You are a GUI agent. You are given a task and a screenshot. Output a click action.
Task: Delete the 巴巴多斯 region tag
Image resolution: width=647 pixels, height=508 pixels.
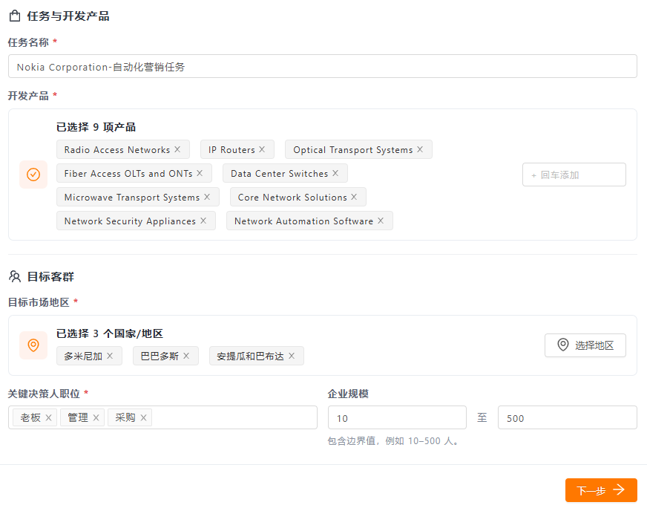click(186, 356)
